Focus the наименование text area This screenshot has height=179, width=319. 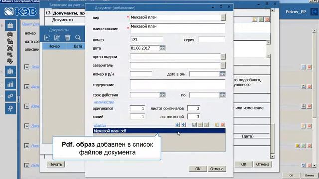click(x=177, y=29)
